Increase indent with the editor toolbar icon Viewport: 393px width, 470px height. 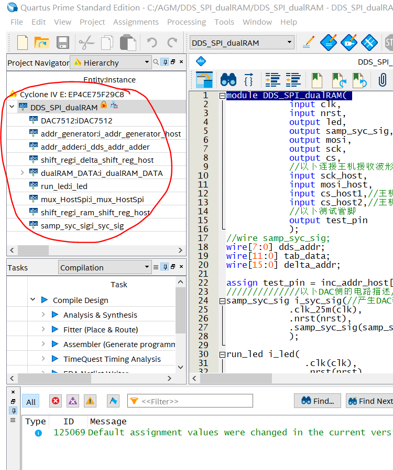point(273,80)
